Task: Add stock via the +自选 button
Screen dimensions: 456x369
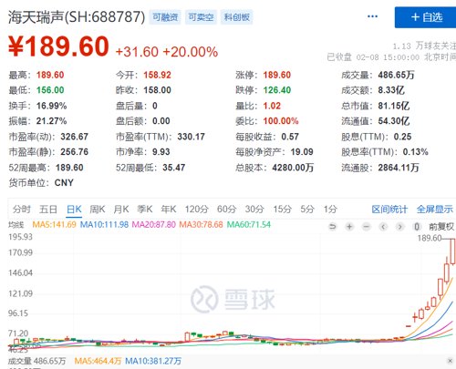Action: [x=426, y=17]
